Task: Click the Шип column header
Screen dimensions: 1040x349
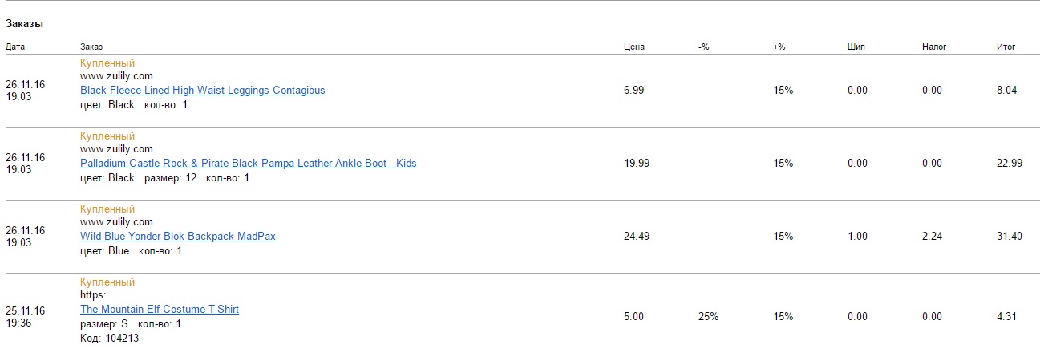Action: coord(856,47)
